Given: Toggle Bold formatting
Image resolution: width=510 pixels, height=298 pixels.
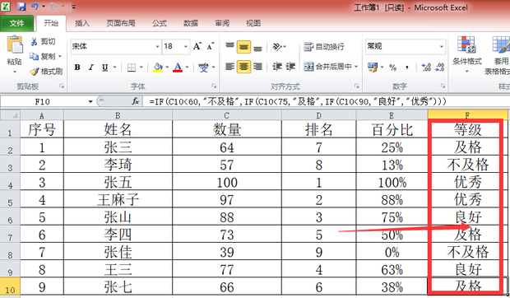Looking at the screenshot, I should [x=77, y=68].
